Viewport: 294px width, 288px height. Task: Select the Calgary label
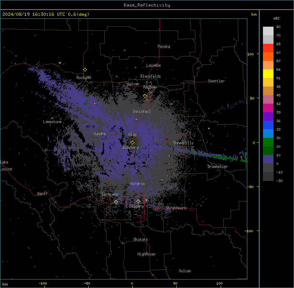click(x=136, y=206)
